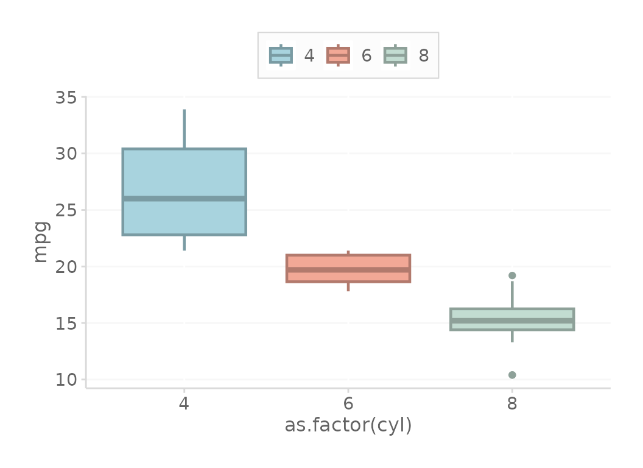The height and width of the screenshot is (468, 643).
Task: Click the median line of the blue box
Action: (184, 199)
